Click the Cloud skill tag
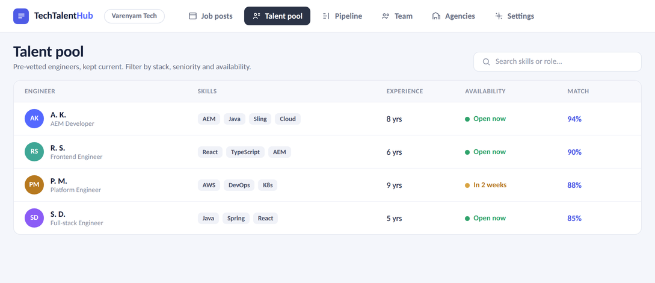This screenshot has height=283, width=655. pos(288,119)
